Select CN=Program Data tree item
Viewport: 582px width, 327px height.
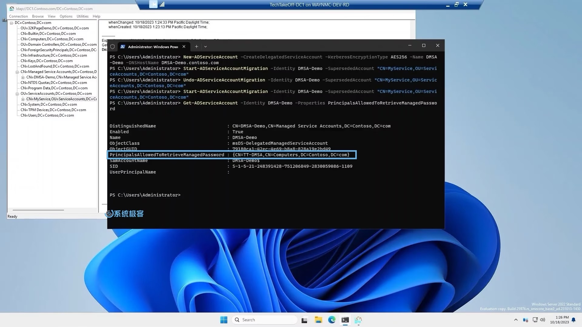click(54, 88)
